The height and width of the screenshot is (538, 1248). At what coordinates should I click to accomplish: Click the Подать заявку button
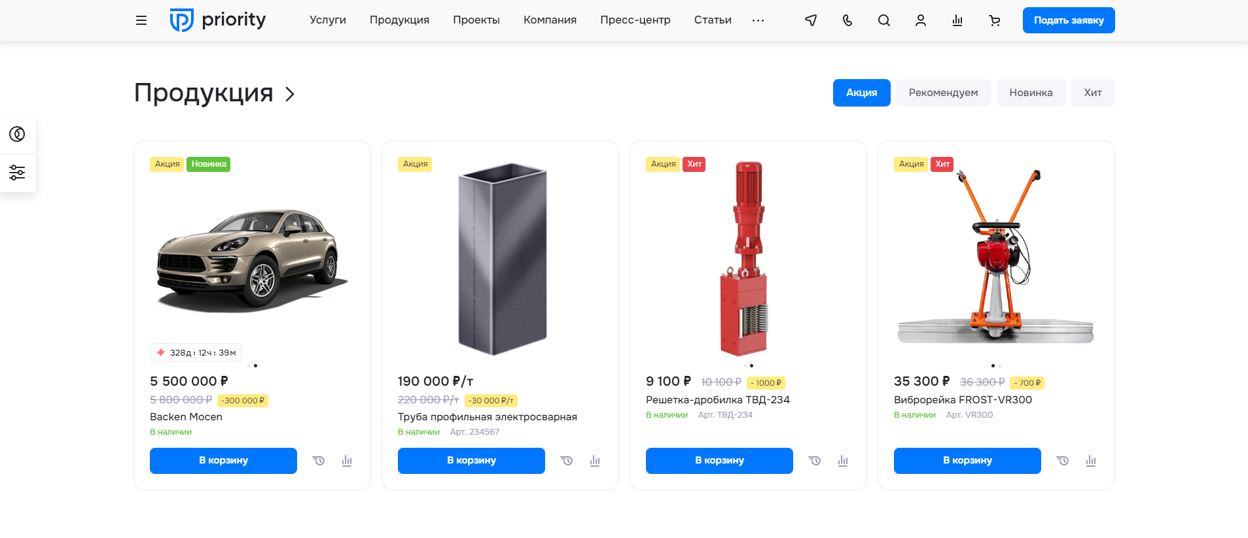pos(1069,20)
